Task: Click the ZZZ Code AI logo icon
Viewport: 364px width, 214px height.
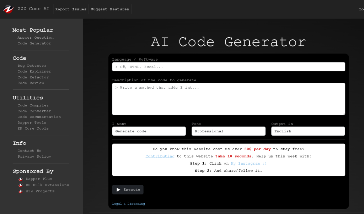Action: coord(9,9)
